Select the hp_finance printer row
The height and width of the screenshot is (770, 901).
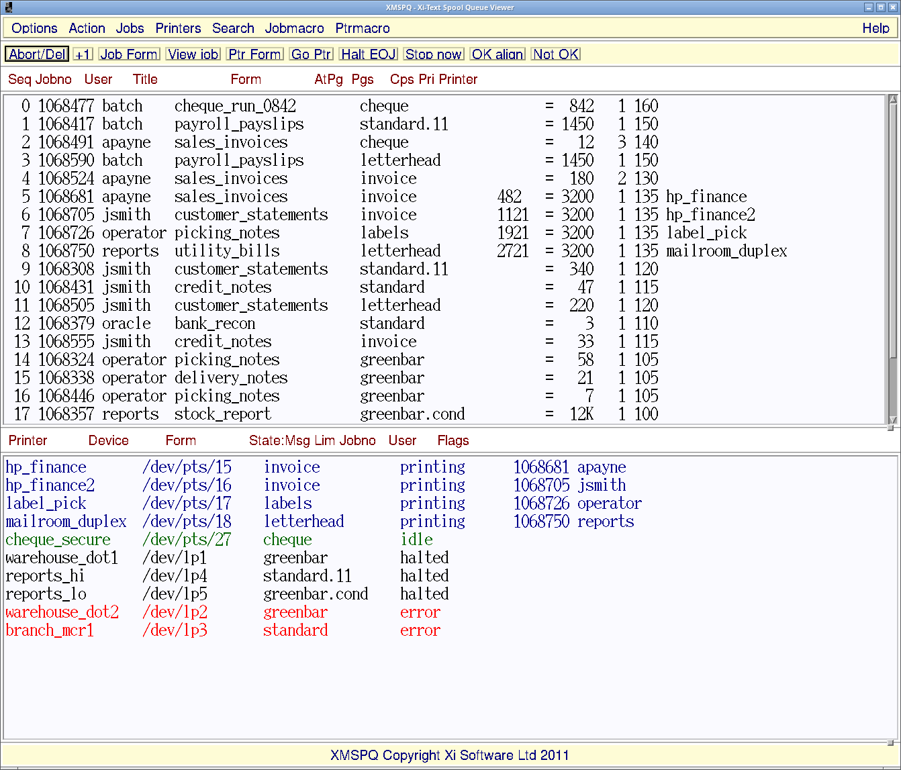450,467
